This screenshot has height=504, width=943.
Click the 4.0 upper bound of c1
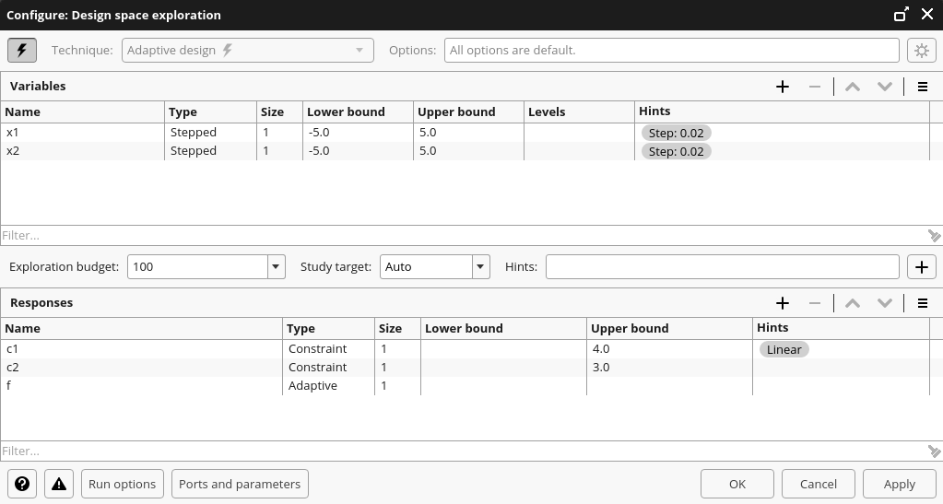(x=669, y=349)
